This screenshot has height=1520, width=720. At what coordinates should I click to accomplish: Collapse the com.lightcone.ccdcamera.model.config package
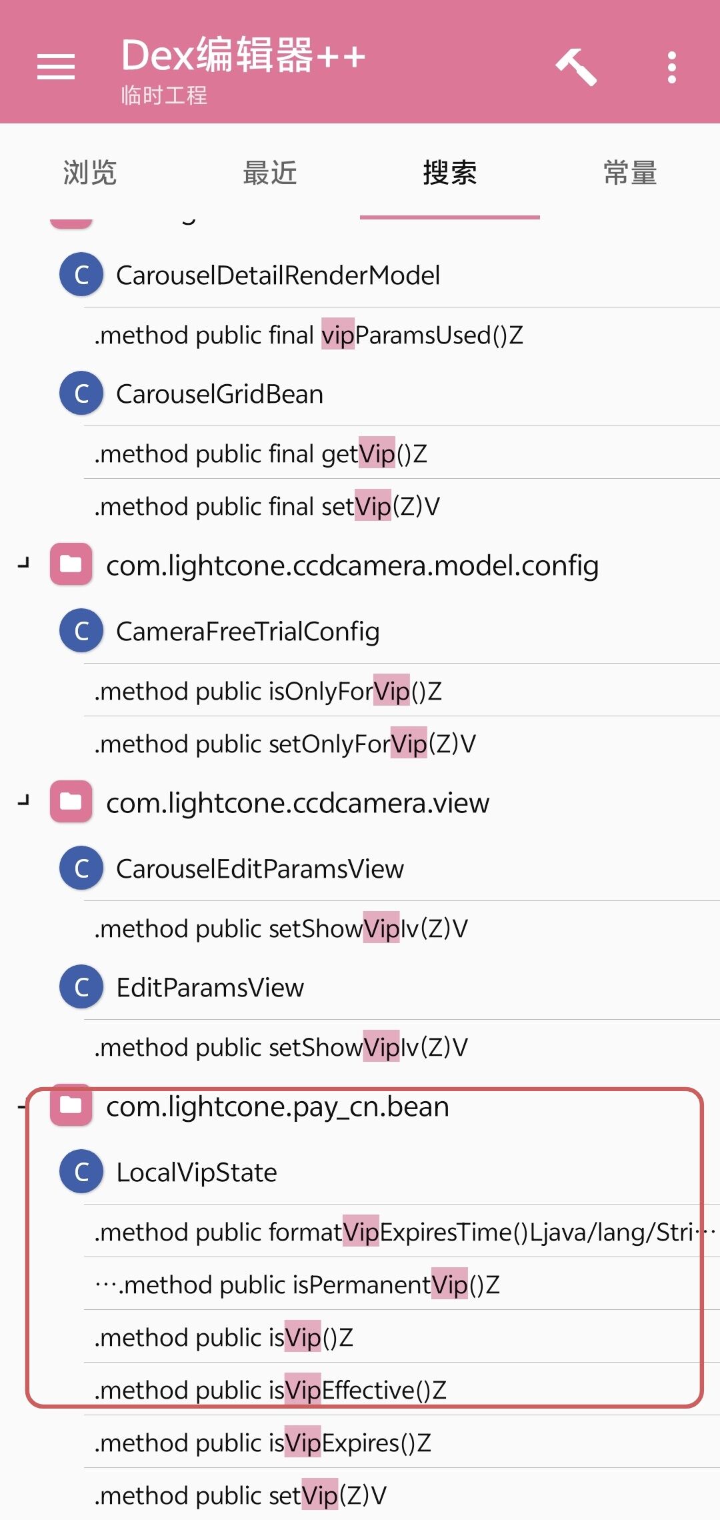(24, 564)
